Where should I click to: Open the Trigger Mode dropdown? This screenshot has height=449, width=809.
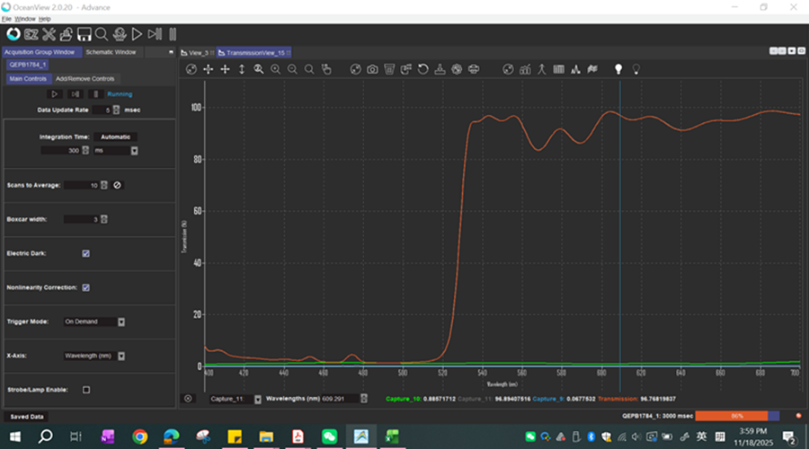coord(121,321)
